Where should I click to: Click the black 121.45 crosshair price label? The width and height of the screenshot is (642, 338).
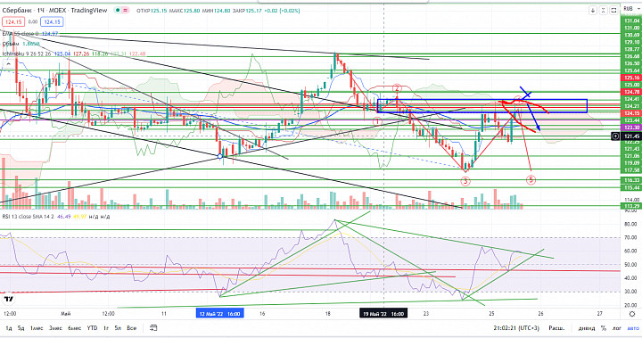[631, 136]
